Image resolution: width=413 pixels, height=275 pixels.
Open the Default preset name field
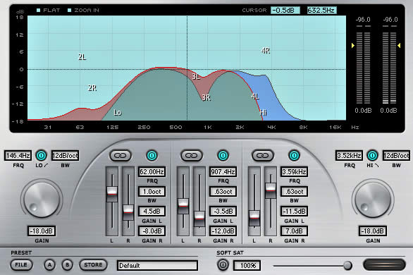157,265
